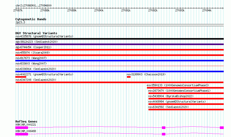Click the KHK|NM_000221 gene label
231x137 pixels.
pos(26,125)
